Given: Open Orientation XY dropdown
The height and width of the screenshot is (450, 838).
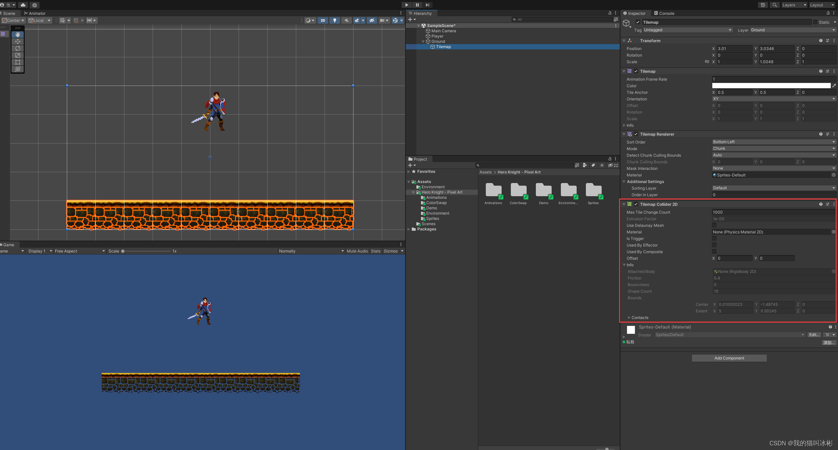Looking at the screenshot, I should tap(774, 99).
